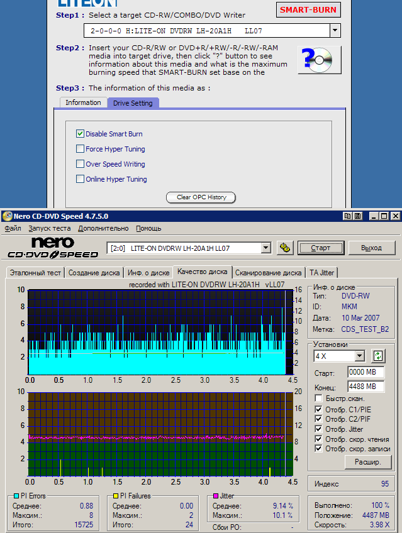Viewport: 402px width, 533px height.
Task: Click the Nero title bar app icon
Action: 7,216
